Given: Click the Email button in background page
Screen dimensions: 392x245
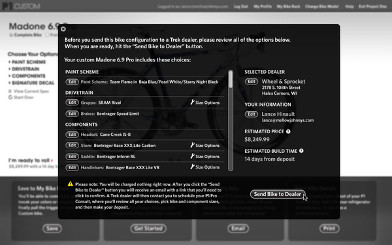Looking at the screenshot, I should coord(238,228).
